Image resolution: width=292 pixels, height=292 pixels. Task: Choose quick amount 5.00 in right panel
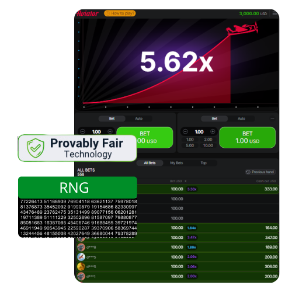[190, 145]
